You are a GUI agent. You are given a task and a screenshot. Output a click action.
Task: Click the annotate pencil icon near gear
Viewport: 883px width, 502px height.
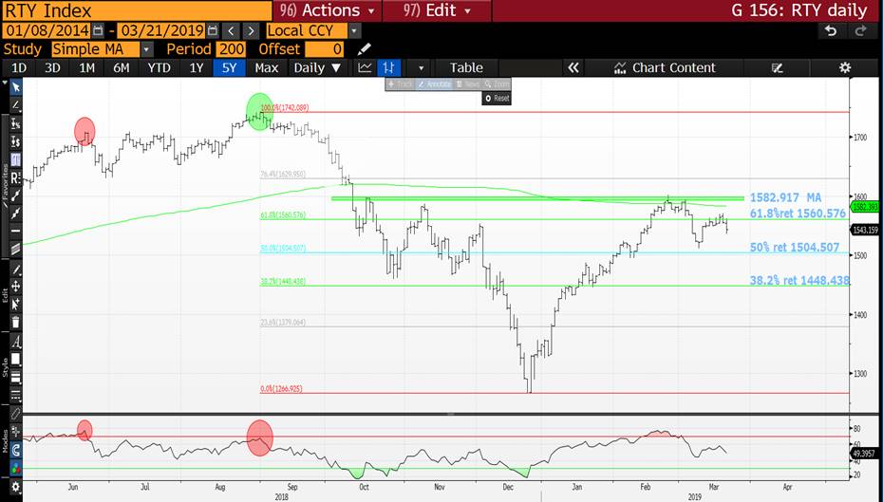777,67
